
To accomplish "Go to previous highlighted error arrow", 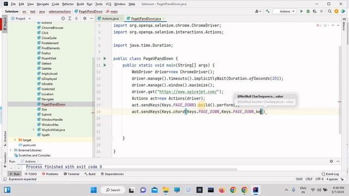I will coord(333,26).
